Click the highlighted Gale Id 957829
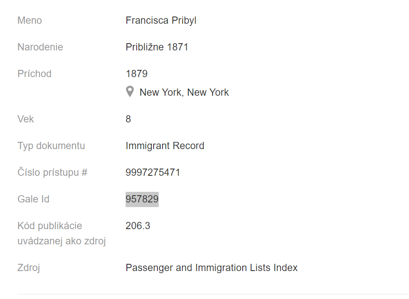This screenshot has height=299, width=409. (x=142, y=199)
